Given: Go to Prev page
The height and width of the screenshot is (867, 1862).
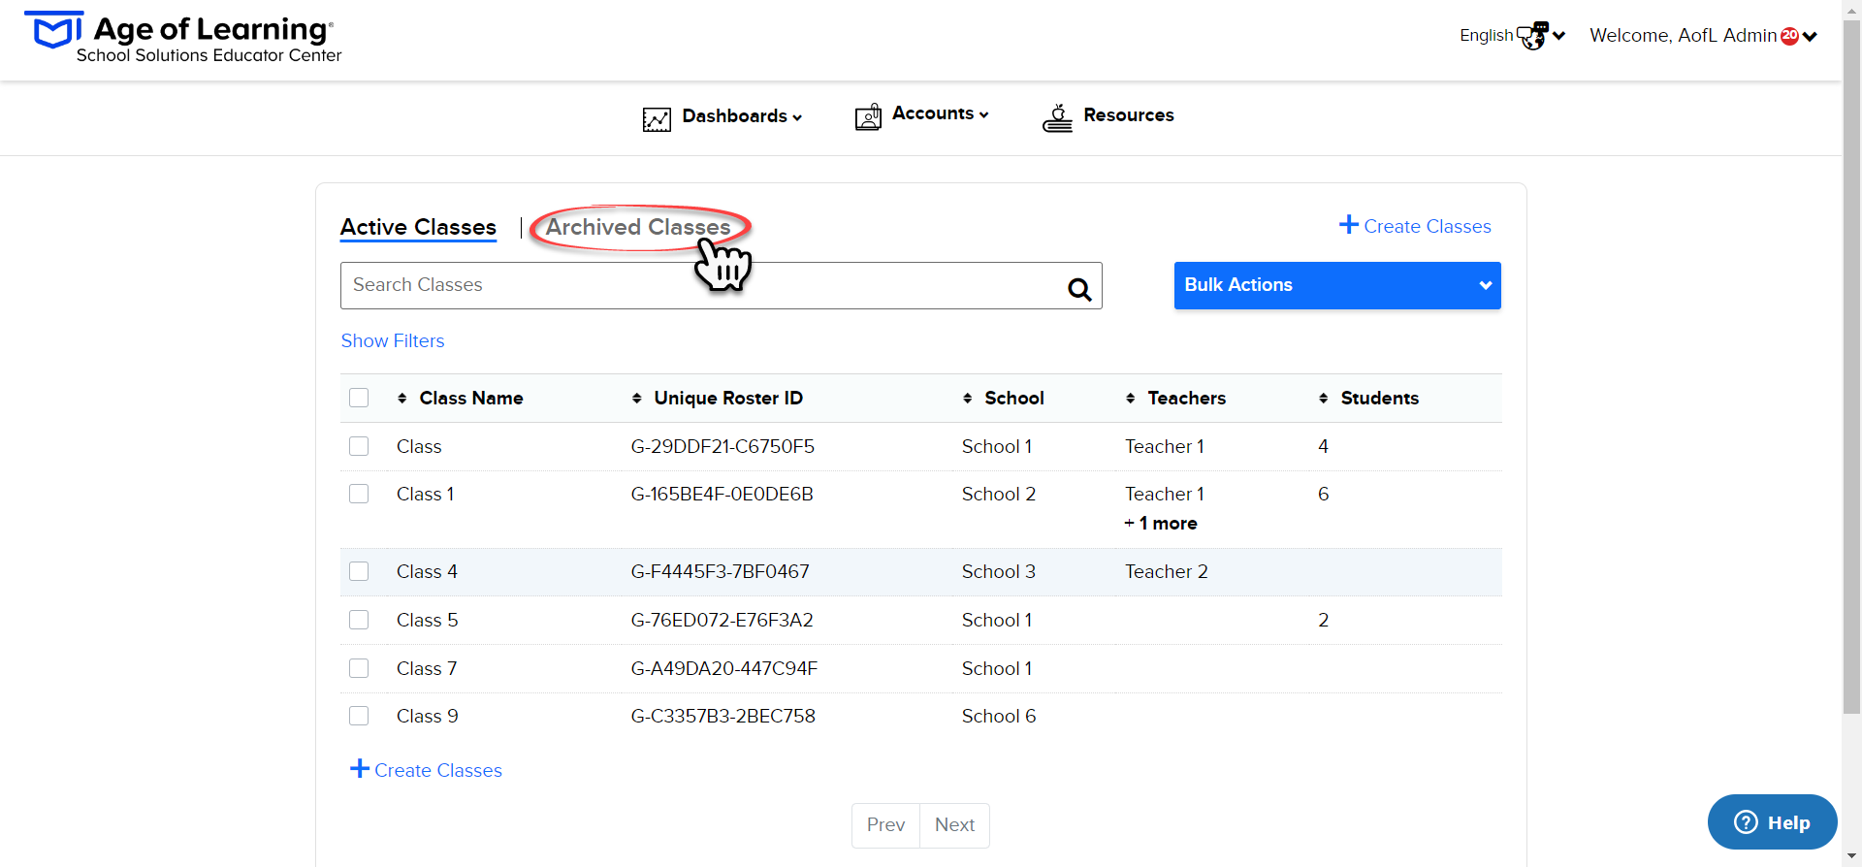Looking at the screenshot, I should click(885, 825).
